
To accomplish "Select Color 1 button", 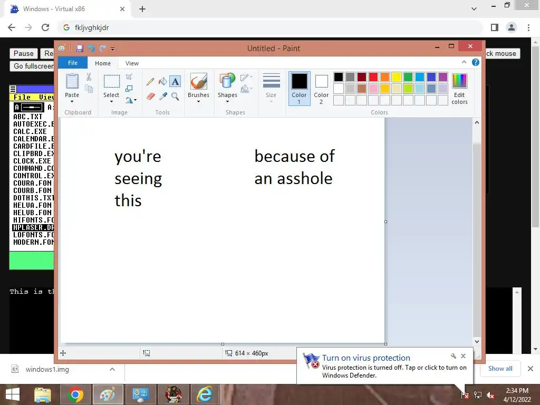I will (300, 89).
